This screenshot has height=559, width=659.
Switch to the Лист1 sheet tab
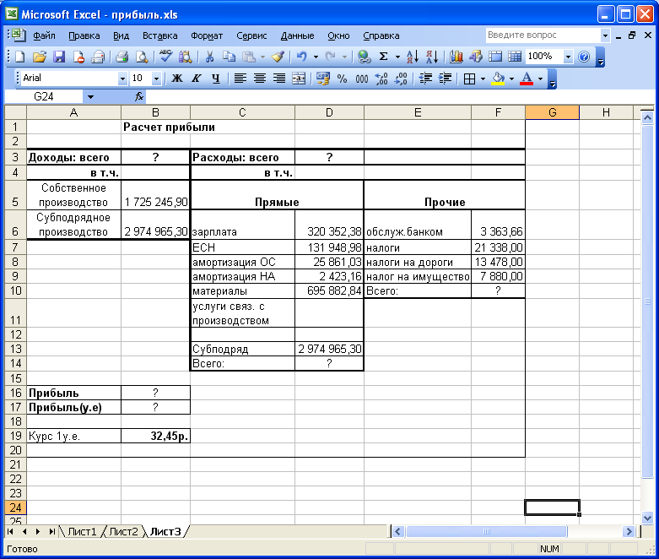(x=82, y=532)
